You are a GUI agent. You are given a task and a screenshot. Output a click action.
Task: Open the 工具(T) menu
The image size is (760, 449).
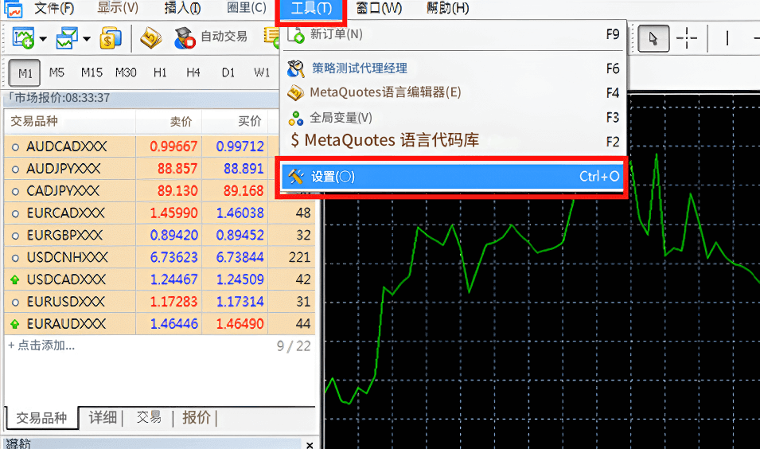(310, 8)
